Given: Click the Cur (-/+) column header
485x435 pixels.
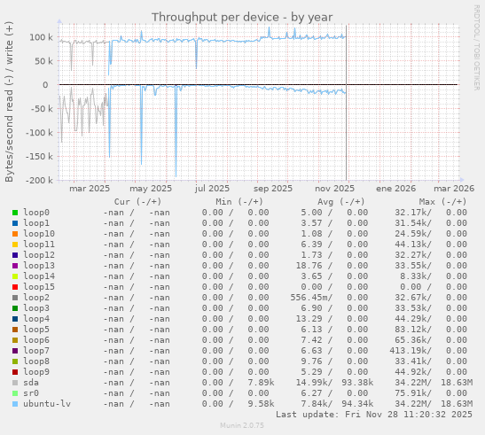Looking at the screenshot, I should (137, 202).
